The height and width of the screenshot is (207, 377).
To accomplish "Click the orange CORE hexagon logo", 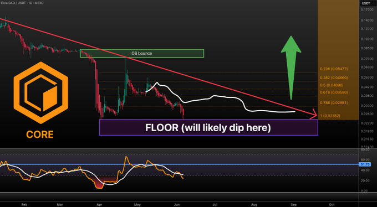I will coord(41,92).
